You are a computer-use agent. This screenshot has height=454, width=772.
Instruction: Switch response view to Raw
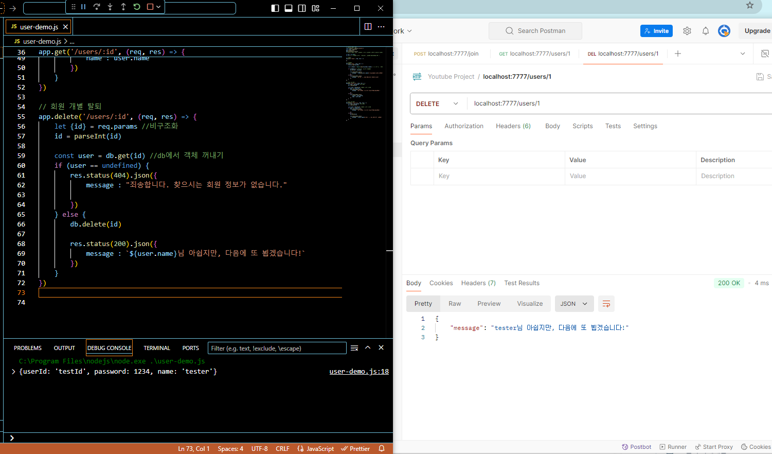[455, 304]
